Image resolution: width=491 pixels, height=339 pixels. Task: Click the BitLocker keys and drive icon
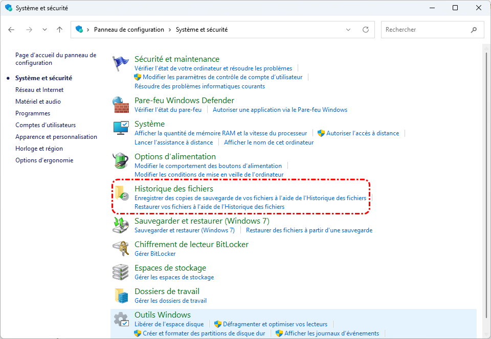tap(121, 249)
